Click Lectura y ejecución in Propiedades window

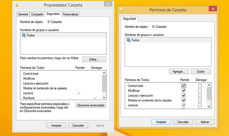pos(36,83)
